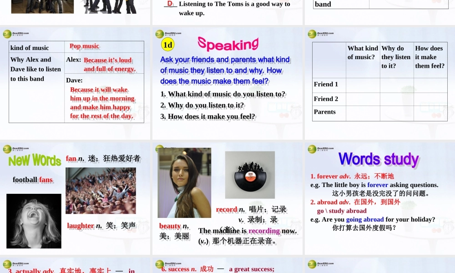
Task: Select the Pop music cell in the table
Action: 84,46
